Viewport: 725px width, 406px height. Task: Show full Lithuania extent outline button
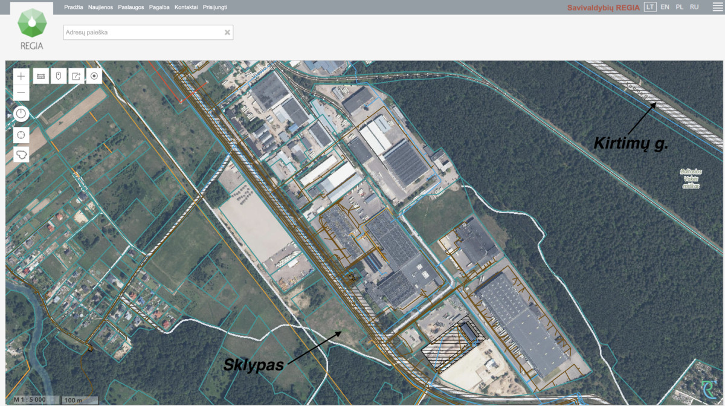pos(21,155)
